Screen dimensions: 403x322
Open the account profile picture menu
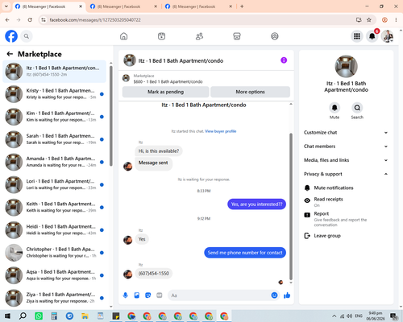tap(387, 36)
